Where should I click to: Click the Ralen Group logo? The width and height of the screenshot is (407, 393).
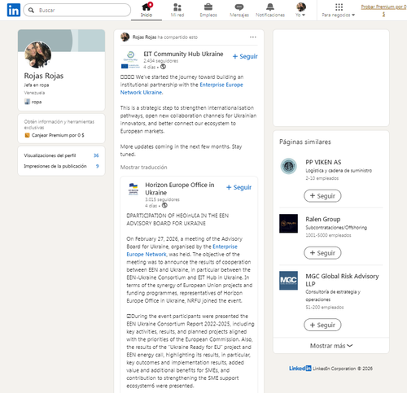click(288, 224)
